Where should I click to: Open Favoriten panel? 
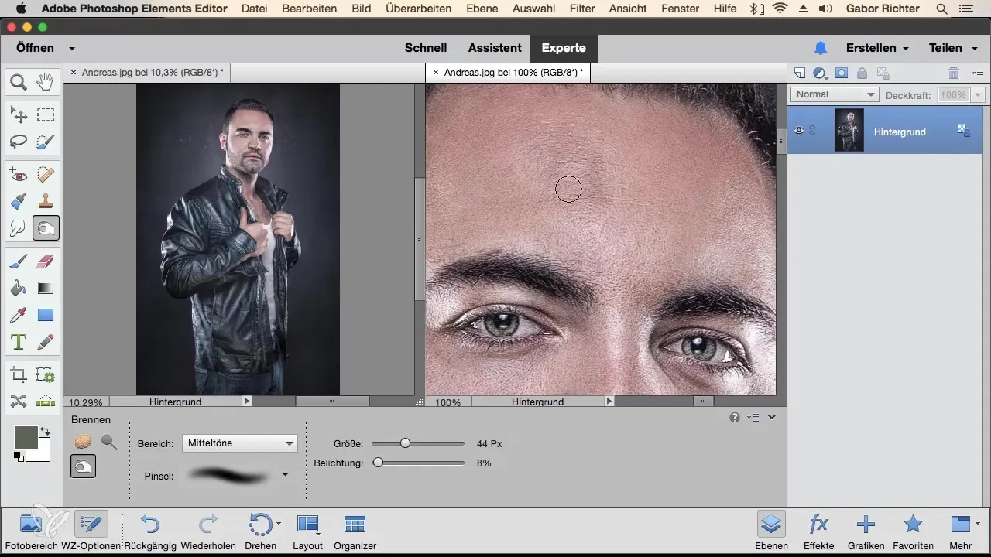pyautogui.click(x=913, y=531)
